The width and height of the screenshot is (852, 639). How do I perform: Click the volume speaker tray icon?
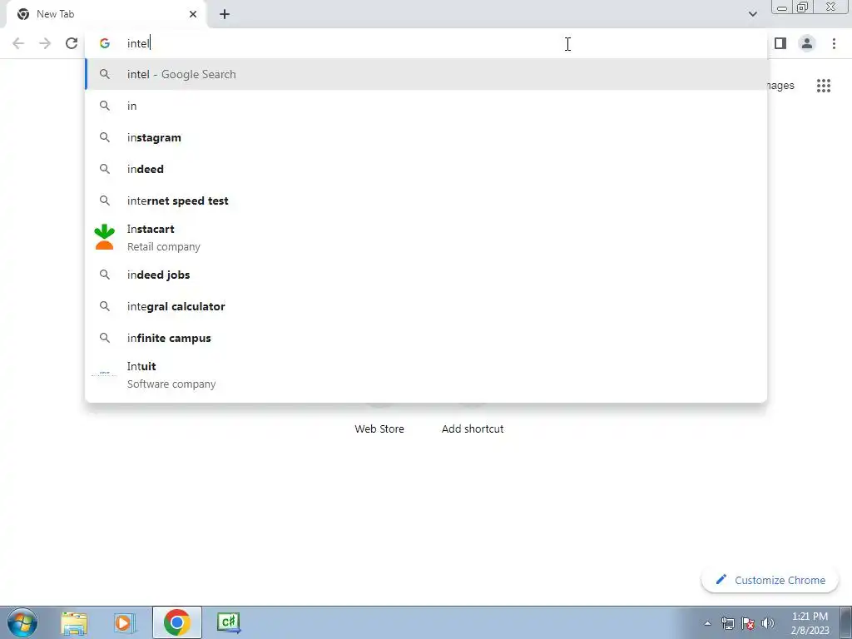768,623
